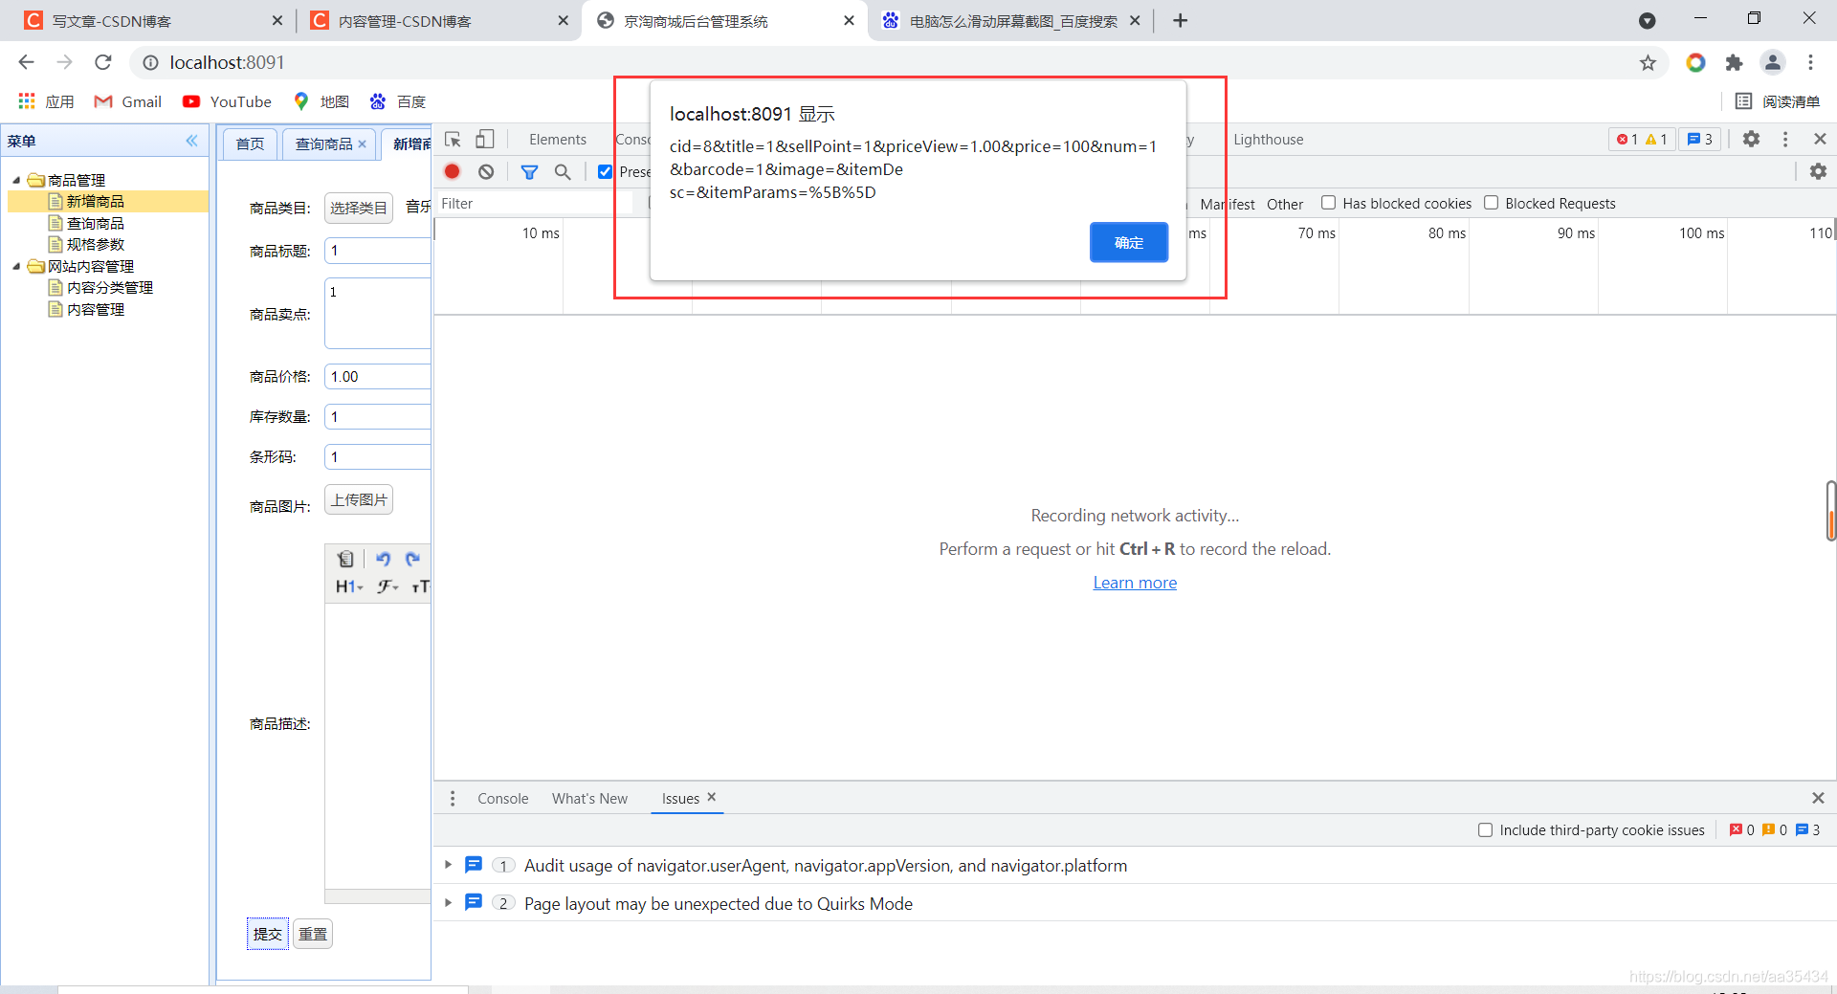Click the 重置 reset button
The width and height of the screenshot is (1837, 994).
click(313, 934)
